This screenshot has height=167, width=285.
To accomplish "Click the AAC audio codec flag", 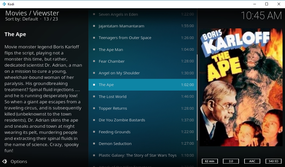I will pos(252,161).
